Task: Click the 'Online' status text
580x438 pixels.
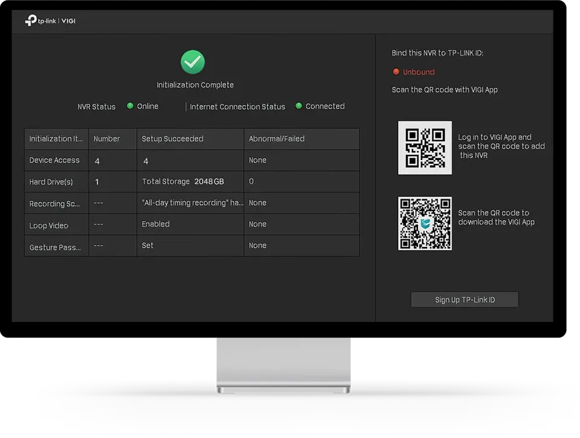Action: [x=147, y=106]
